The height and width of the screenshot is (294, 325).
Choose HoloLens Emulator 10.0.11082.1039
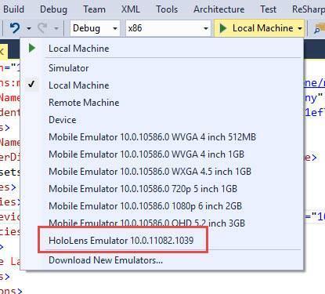[x=121, y=241]
